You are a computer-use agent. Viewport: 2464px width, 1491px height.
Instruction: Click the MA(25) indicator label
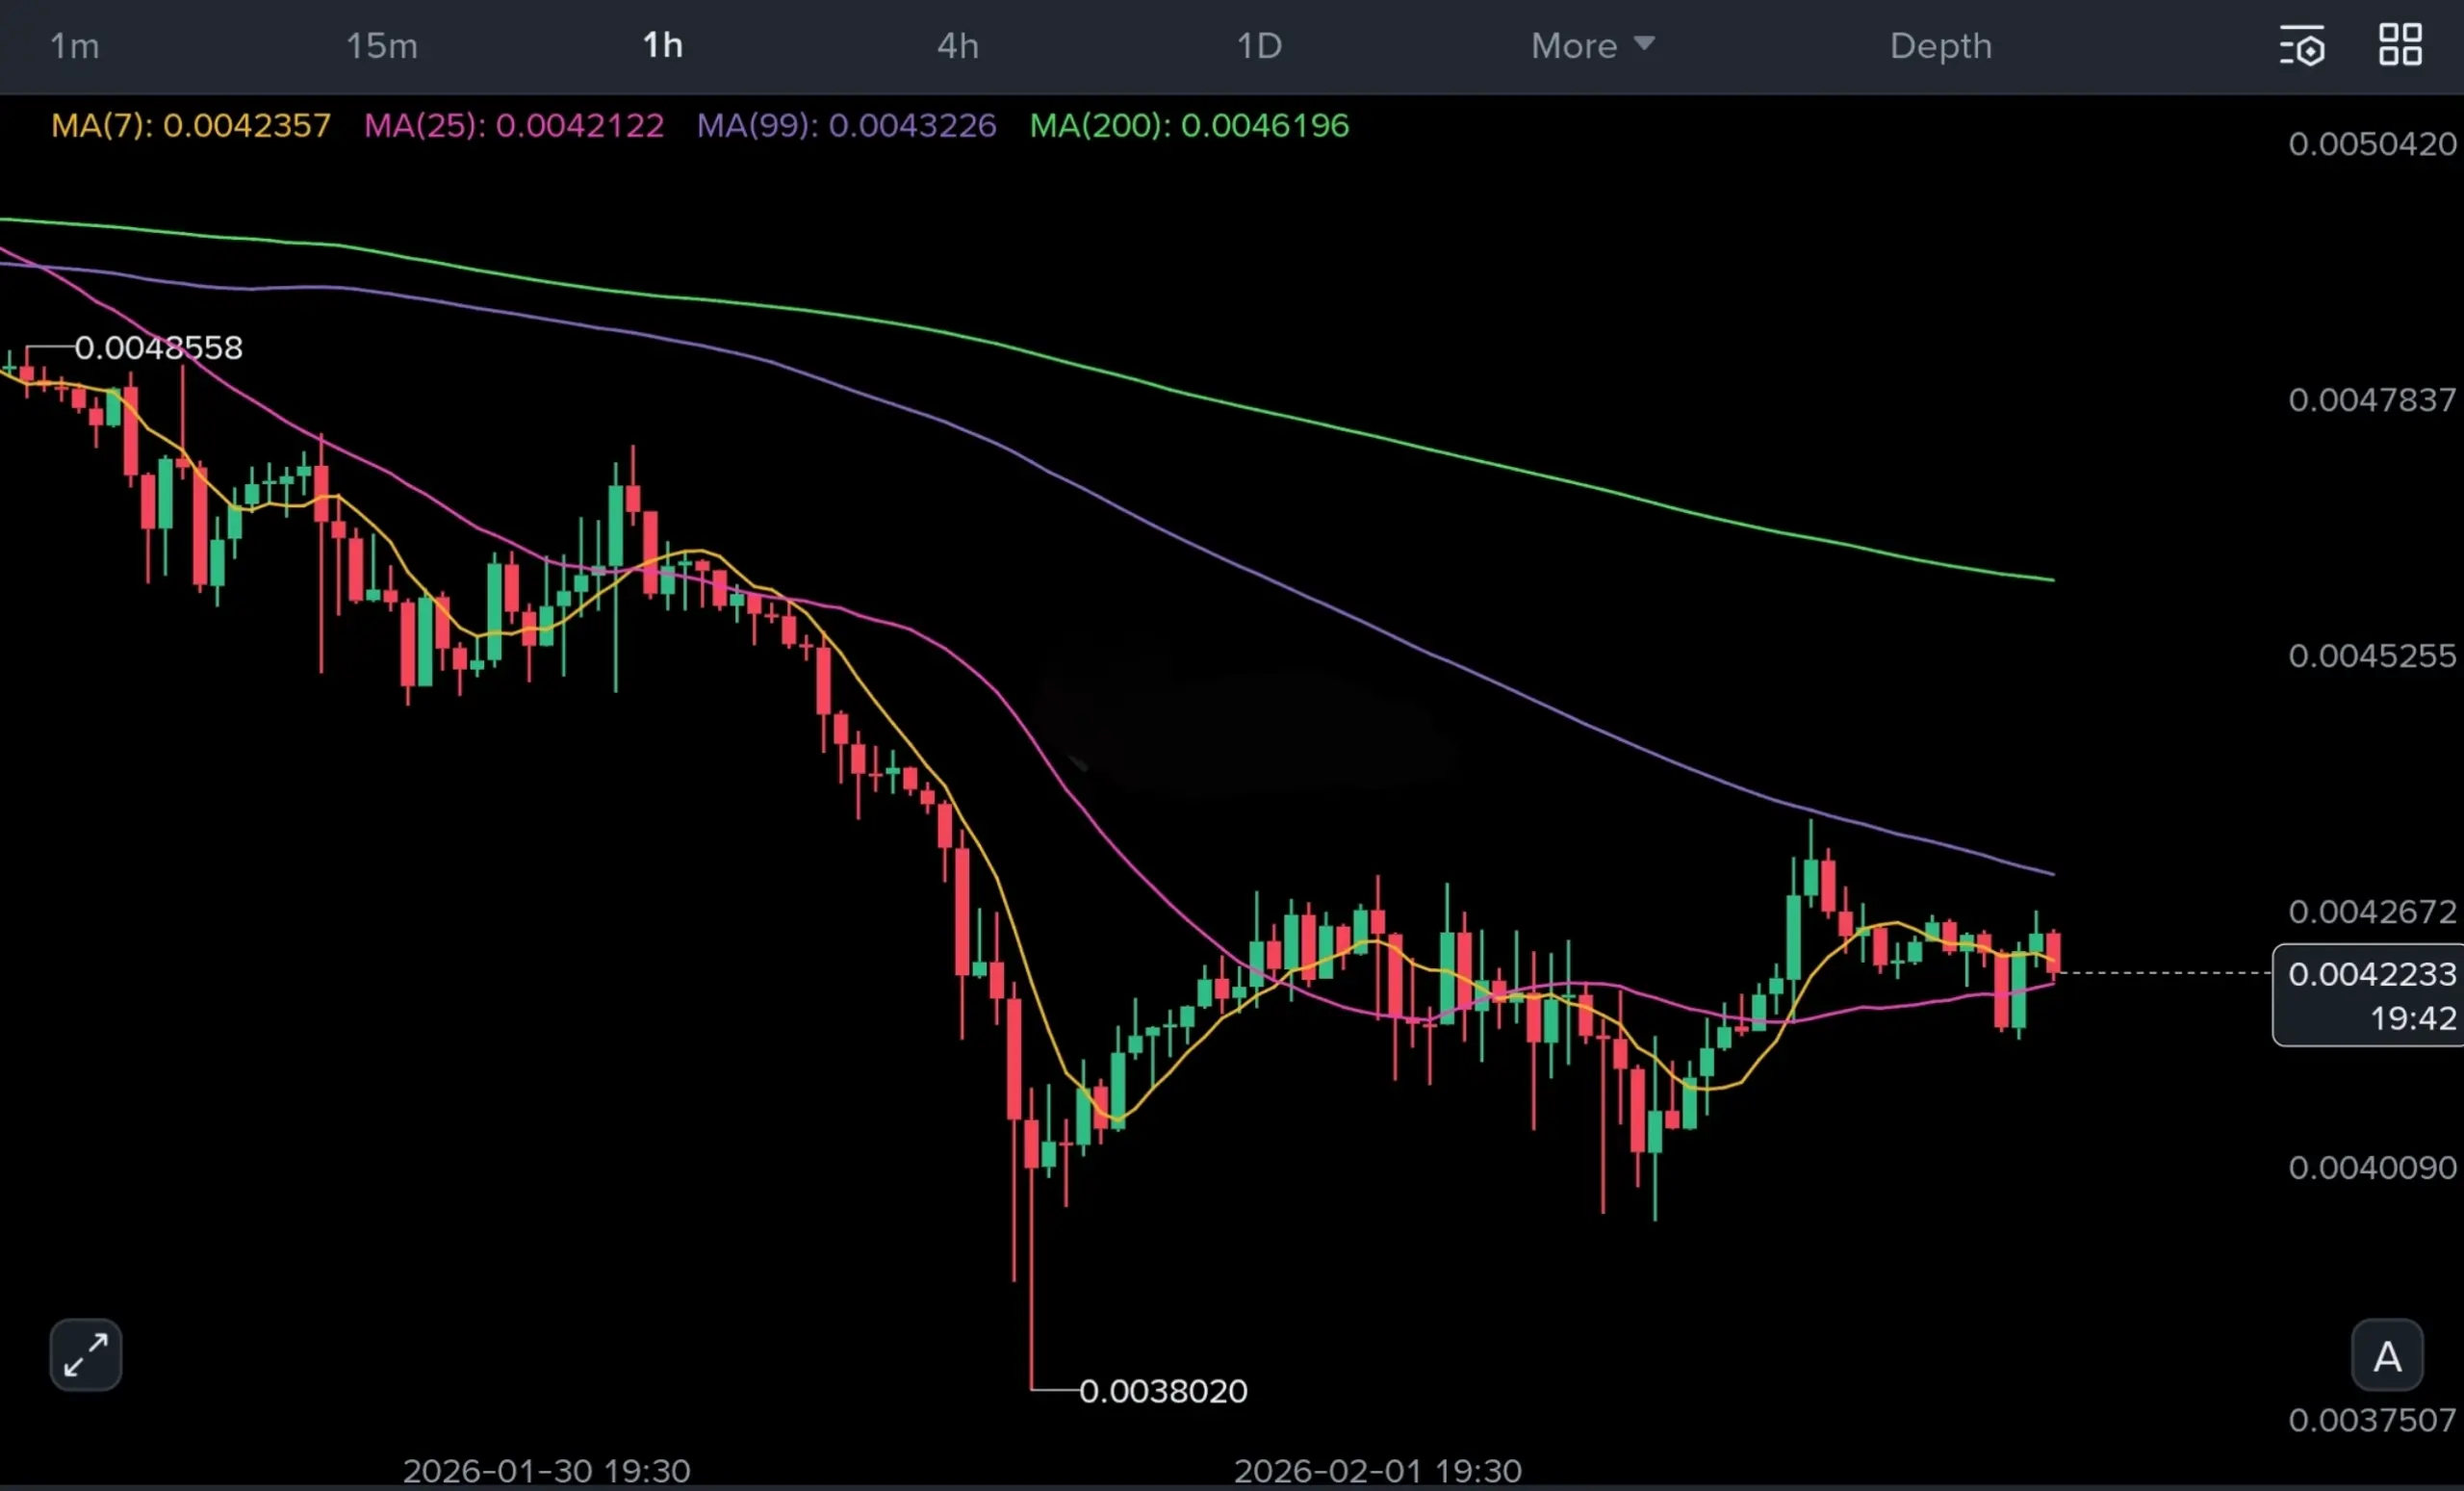pyautogui.click(x=513, y=126)
